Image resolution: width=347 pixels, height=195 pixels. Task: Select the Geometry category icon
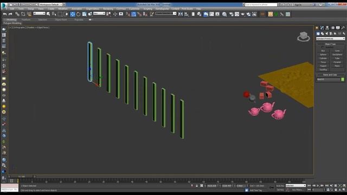click(x=318, y=34)
